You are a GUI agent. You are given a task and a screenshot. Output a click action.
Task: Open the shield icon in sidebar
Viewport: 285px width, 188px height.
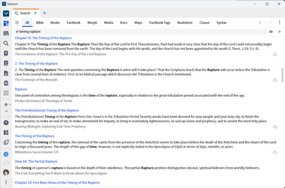click(6, 83)
